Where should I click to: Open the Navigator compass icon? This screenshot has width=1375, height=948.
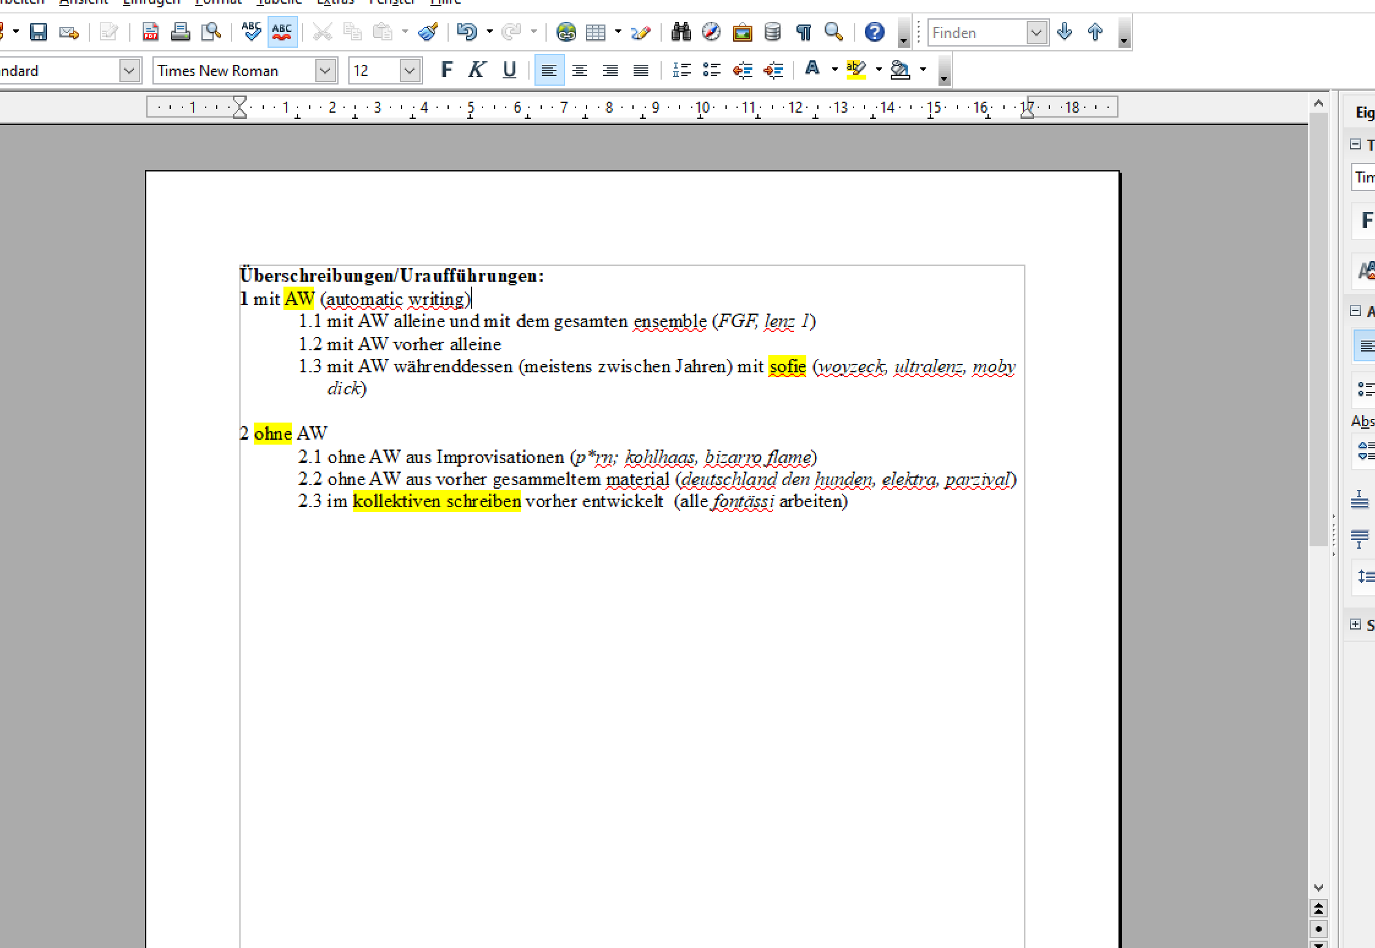tap(711, 32)
